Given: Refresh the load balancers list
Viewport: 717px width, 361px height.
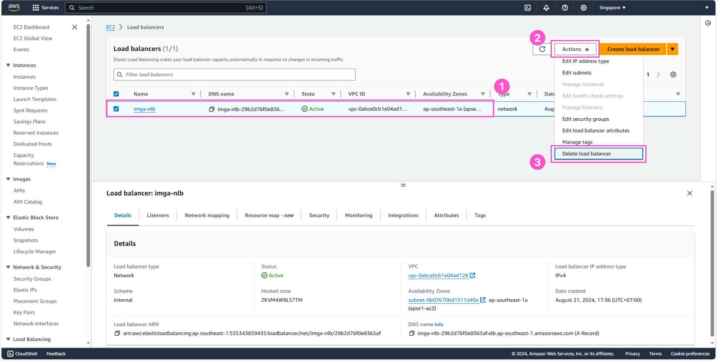Looking at the screenshot, I should click(x=542, y=49).
